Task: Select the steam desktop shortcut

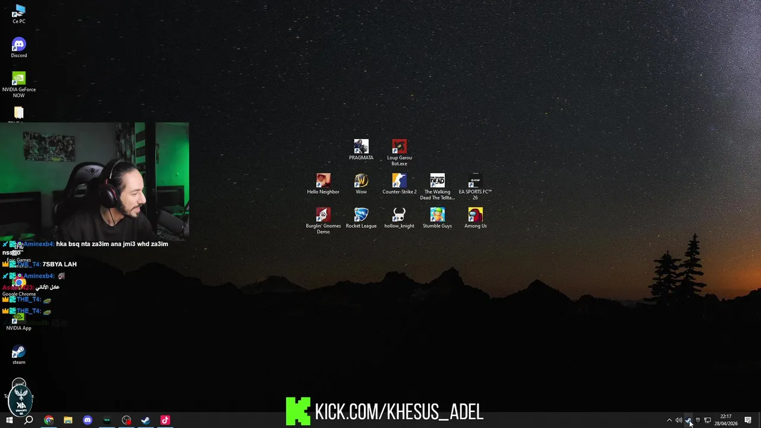Action: pos(18,355)
